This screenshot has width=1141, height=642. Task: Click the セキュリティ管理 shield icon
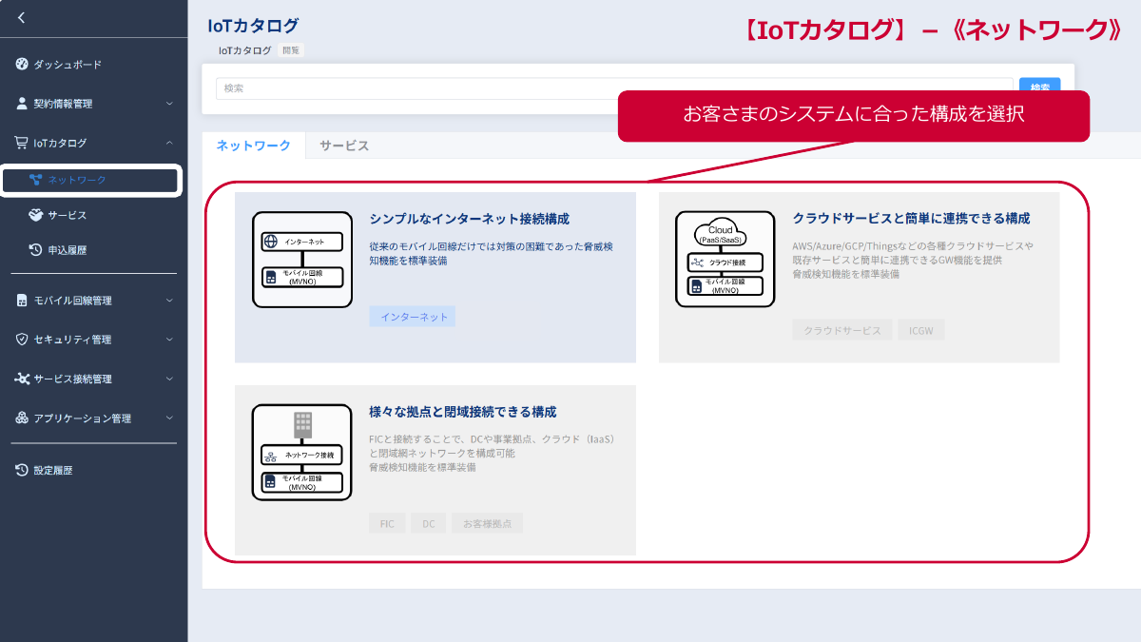[x=20, y=339]
